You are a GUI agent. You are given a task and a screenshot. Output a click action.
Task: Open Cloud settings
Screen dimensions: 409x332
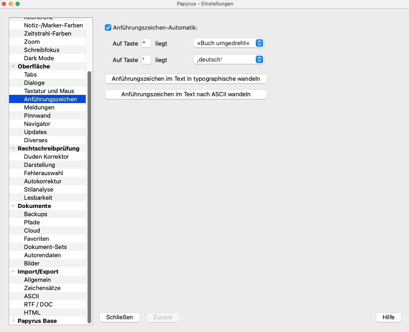(47, 231)
